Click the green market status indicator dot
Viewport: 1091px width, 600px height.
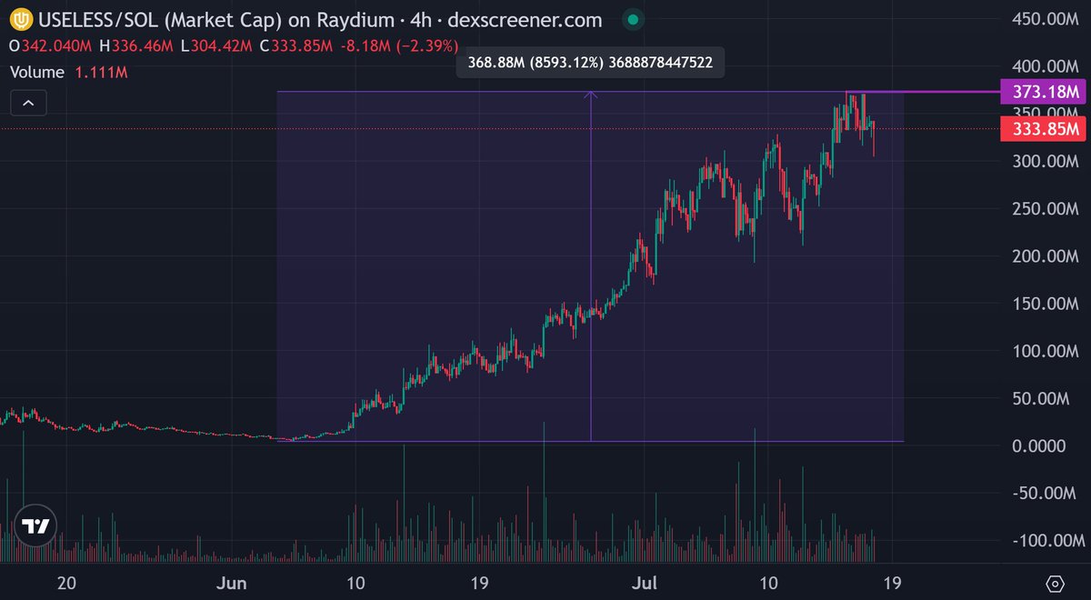tap(634, 19)
